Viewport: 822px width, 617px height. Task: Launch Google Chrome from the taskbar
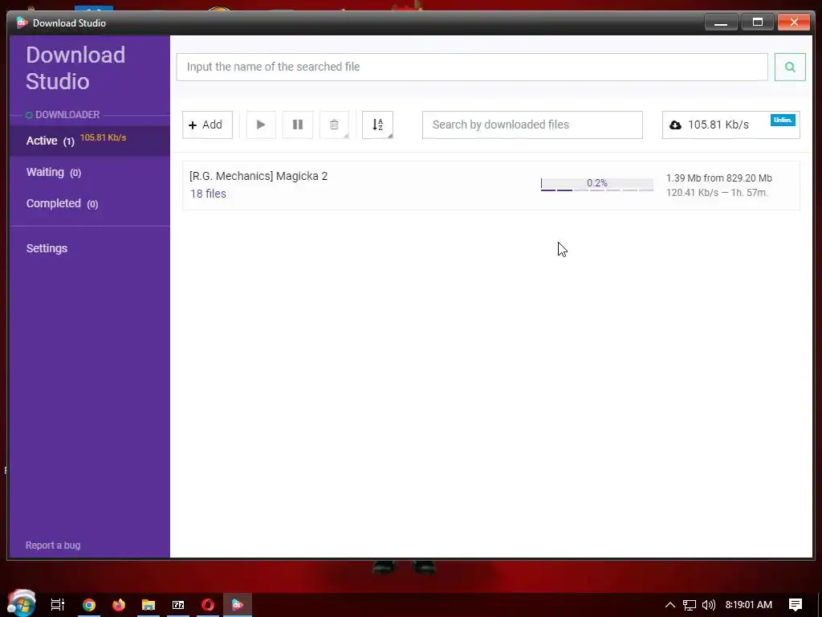89,605
